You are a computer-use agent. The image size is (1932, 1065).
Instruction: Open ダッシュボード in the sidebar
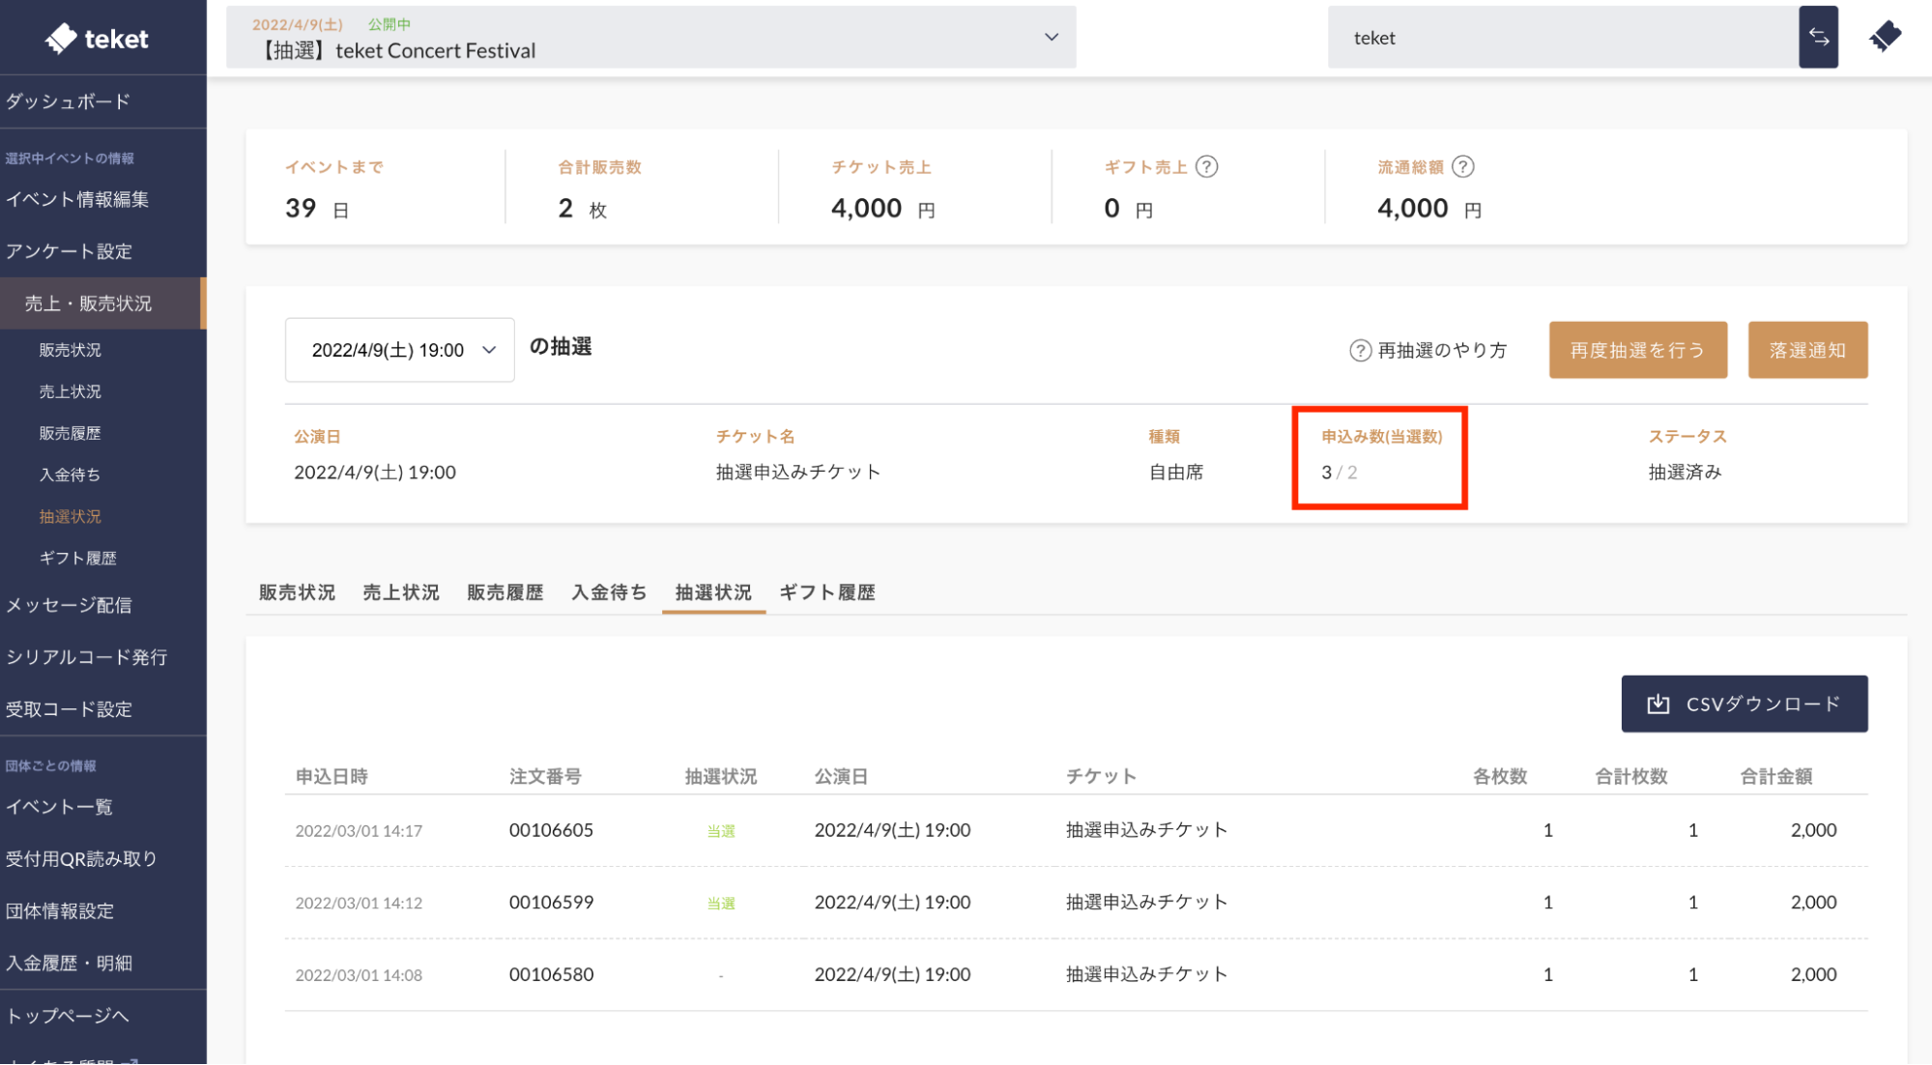pos(68,101)
